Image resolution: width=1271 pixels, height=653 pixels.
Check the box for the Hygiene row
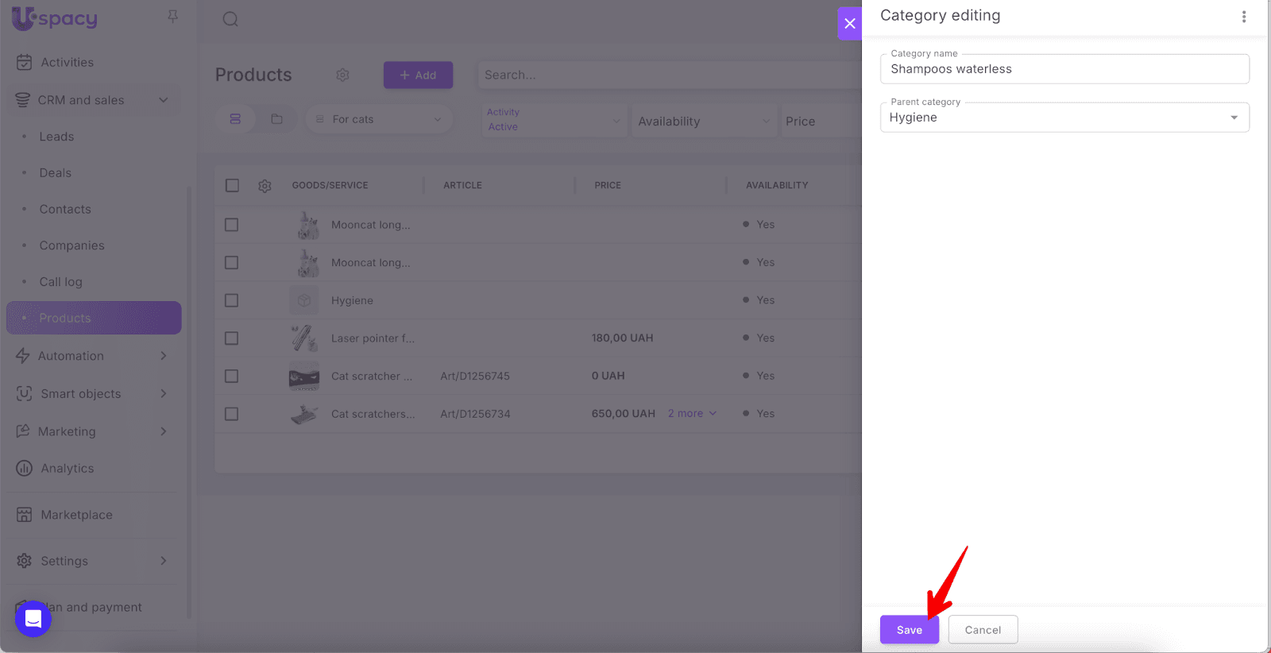232,300
